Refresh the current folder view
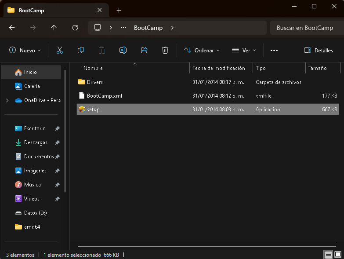This screenshot has height=259, width=344. coord(75,28)
